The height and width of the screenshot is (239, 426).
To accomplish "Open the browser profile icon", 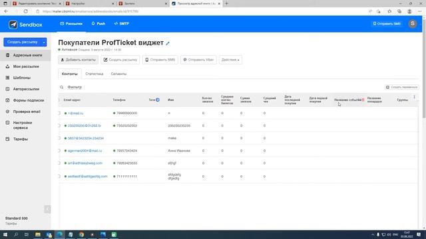I will 409,11.
